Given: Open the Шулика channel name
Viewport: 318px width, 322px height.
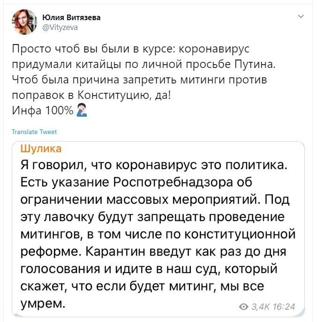Looking at the screenshot, I should tap(41, 148).
